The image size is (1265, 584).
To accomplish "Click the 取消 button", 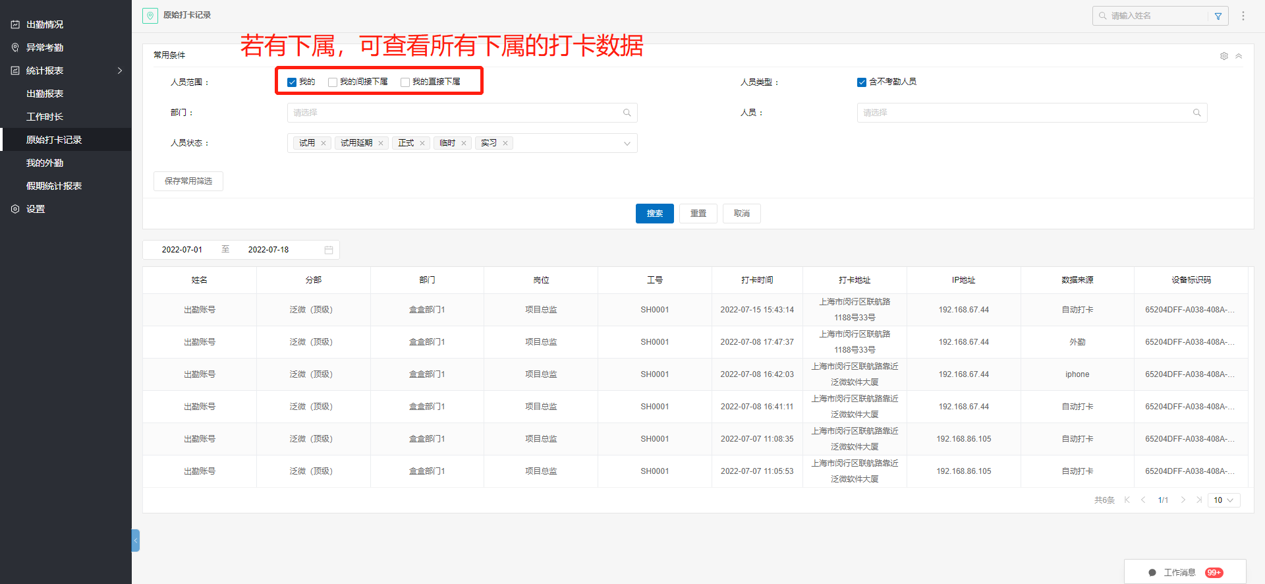I will (742, 214).
